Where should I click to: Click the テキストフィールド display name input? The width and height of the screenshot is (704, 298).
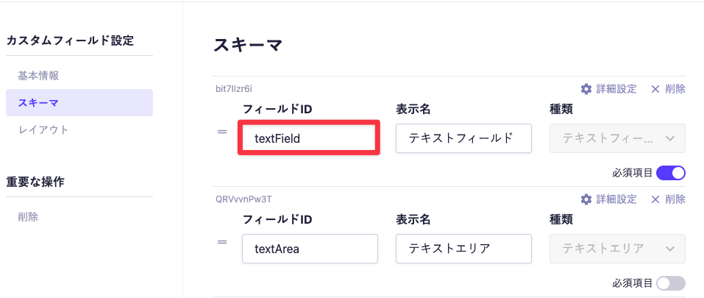pos(463,138)
